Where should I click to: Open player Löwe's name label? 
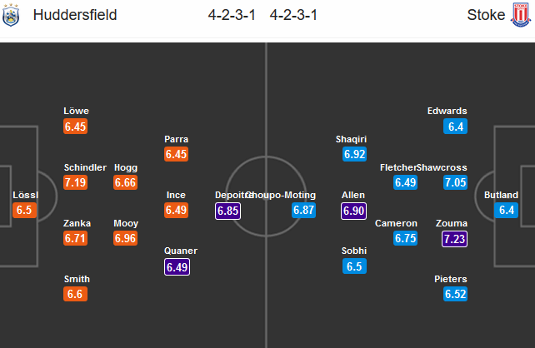pyautogui.click(x=76, y=111)
